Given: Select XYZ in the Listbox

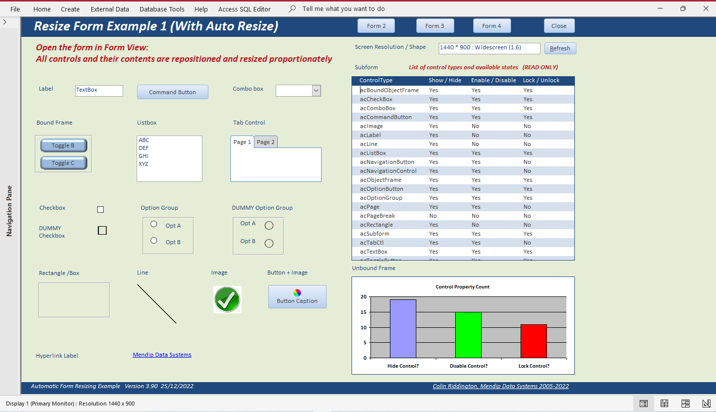Looking at the screenshot, I should click(170, 164).
